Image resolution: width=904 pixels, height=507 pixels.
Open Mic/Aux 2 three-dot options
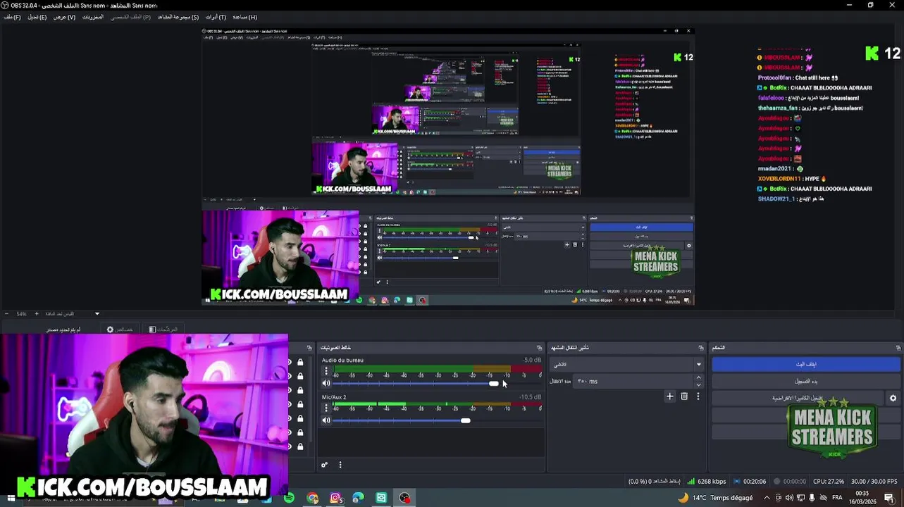[326, 408]
